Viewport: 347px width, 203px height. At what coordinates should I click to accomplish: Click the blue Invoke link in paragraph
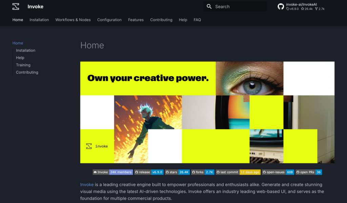pyautogui.click(x=87, y=184)
